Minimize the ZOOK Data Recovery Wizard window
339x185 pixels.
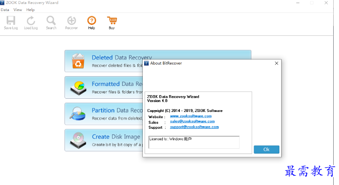tap(298, 3)
